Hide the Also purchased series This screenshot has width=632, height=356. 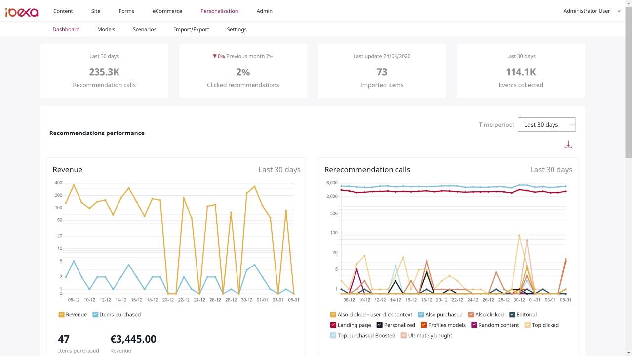(x=421, y=314)
